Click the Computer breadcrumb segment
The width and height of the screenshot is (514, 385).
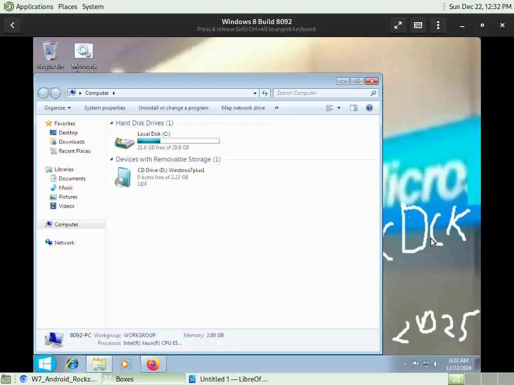97,93
